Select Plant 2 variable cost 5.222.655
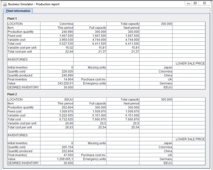Viewport: 213px width, 170px height. [57, 115]
